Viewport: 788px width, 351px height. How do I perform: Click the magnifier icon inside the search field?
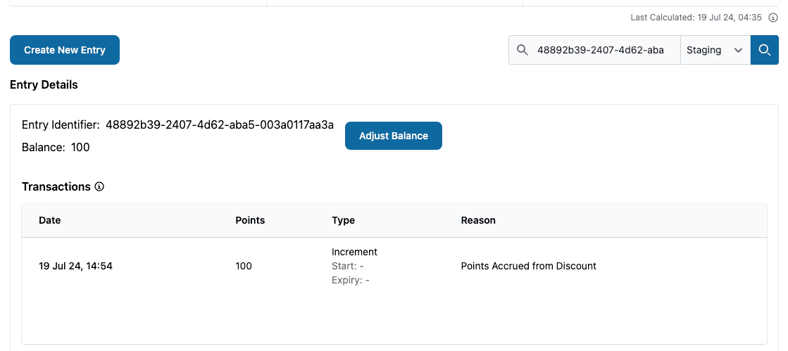[x=523, y=50]
